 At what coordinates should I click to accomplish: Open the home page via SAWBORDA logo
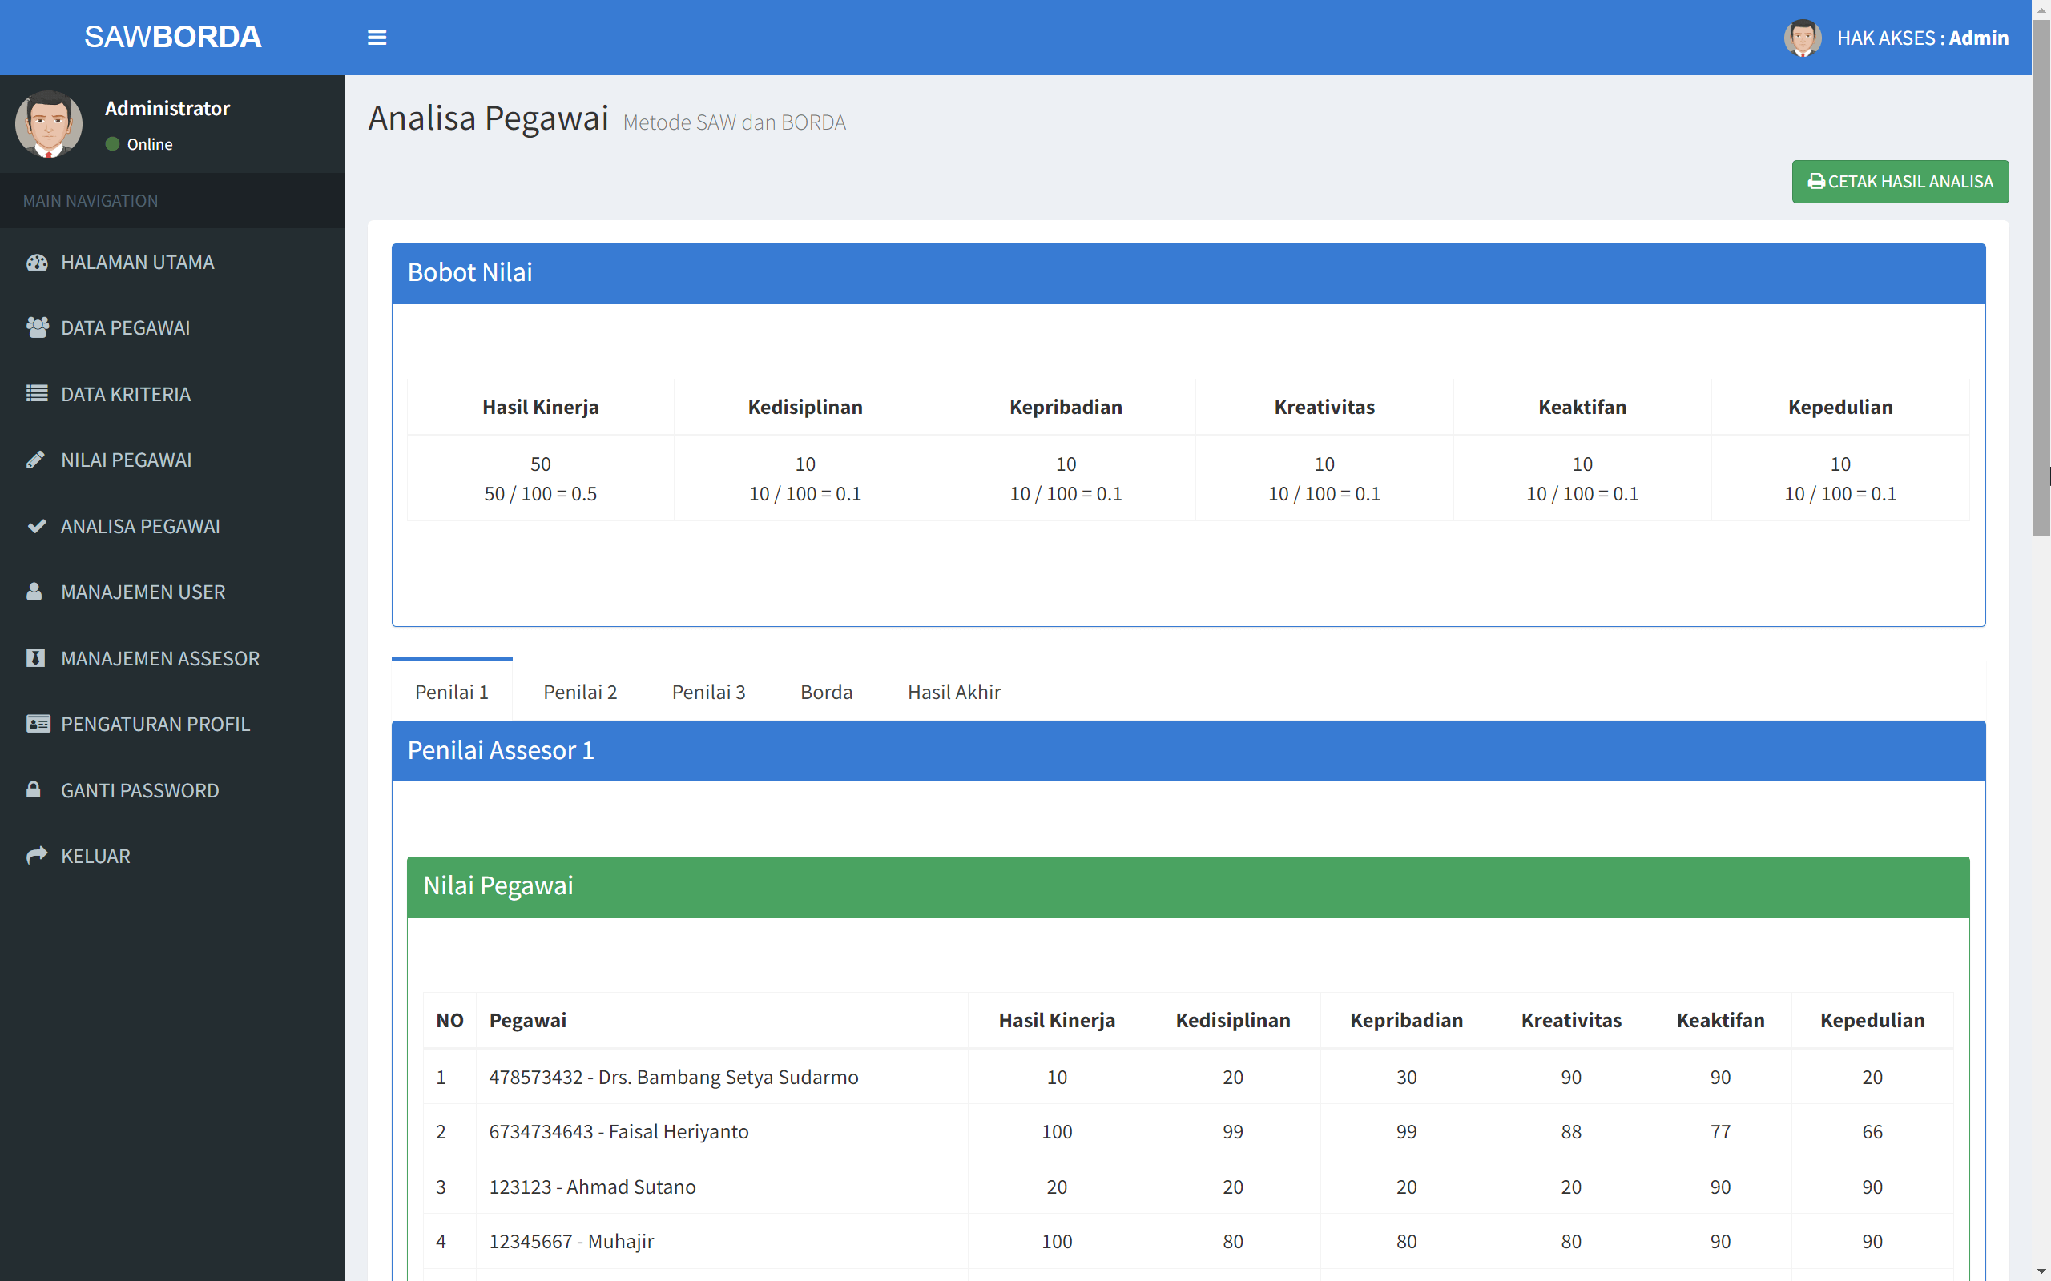173,37
